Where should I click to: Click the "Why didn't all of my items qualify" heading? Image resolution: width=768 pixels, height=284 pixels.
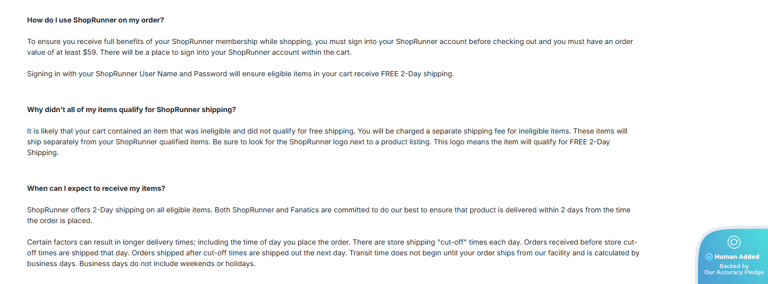pos(131,110)
